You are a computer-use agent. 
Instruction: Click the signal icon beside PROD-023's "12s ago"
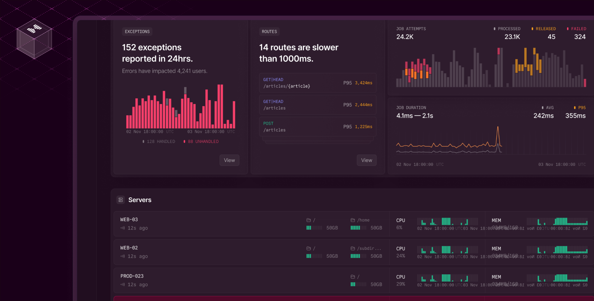(x=122, y=284)
